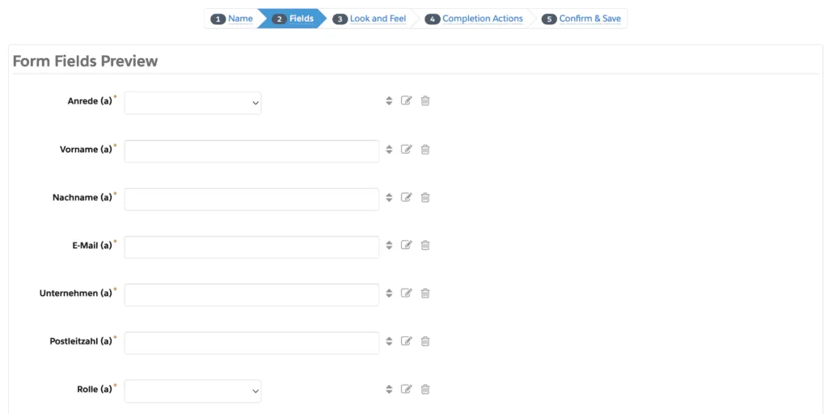Reorder the Rolle (a) field using sort arrows
Image resolution: width=828 pixels, height=414 pixels.
[389, 389]
